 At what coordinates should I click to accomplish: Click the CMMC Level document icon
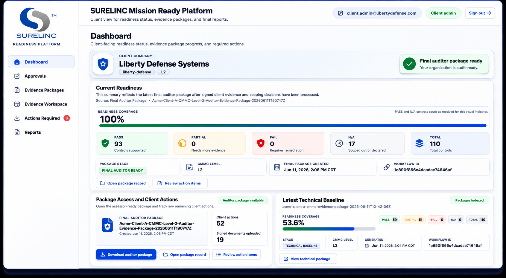coord(189,167)
